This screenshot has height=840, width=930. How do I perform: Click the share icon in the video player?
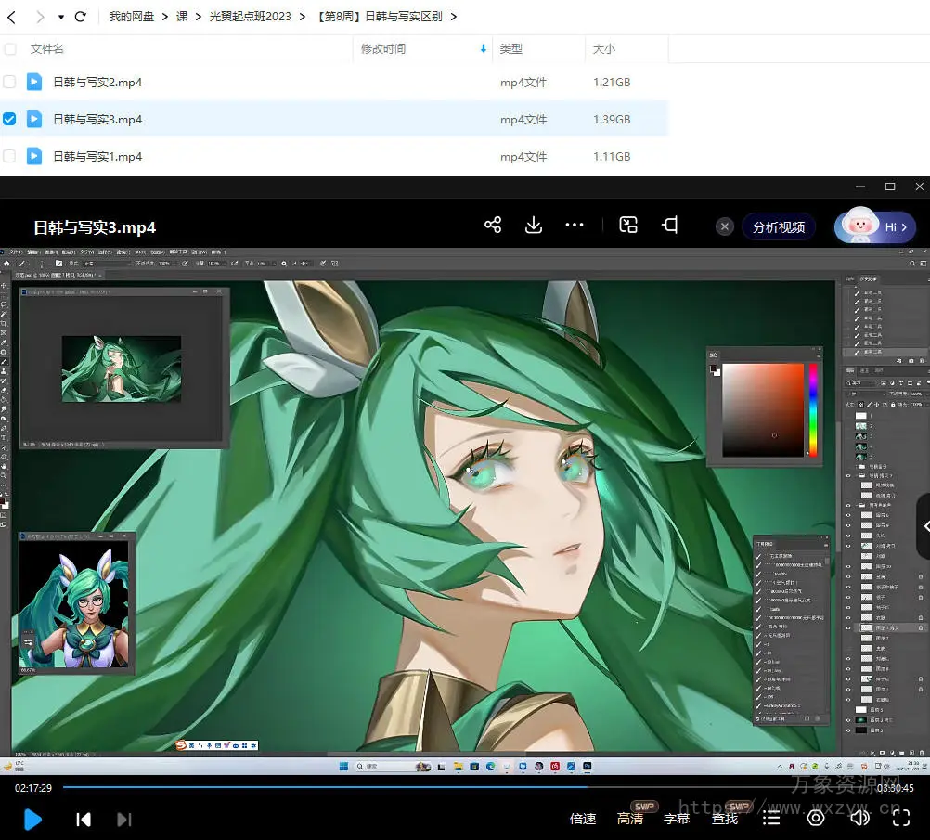click(493, 226)
